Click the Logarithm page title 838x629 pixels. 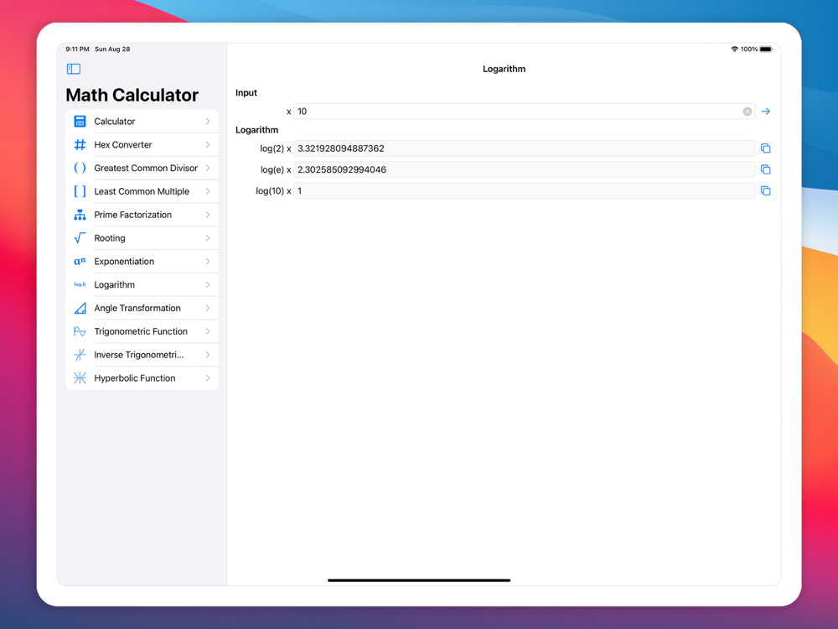click(504, 69)
